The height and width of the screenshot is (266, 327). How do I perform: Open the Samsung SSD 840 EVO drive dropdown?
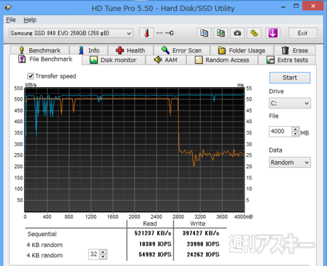(x=71, y=33)
